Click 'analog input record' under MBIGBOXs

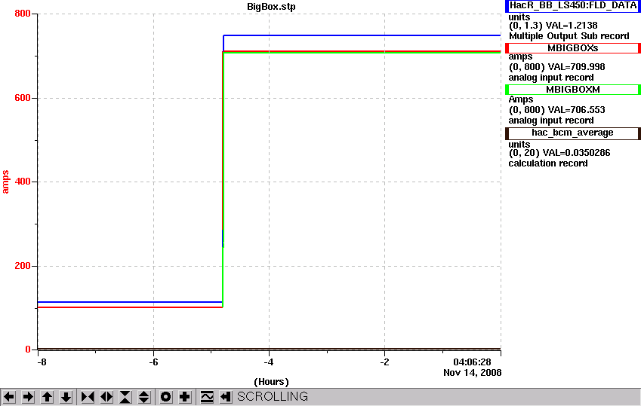click(x=551, y=78)
